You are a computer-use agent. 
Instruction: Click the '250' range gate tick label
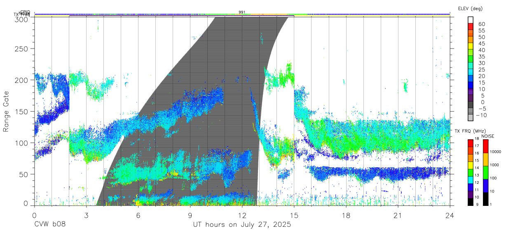click(21, 48)
